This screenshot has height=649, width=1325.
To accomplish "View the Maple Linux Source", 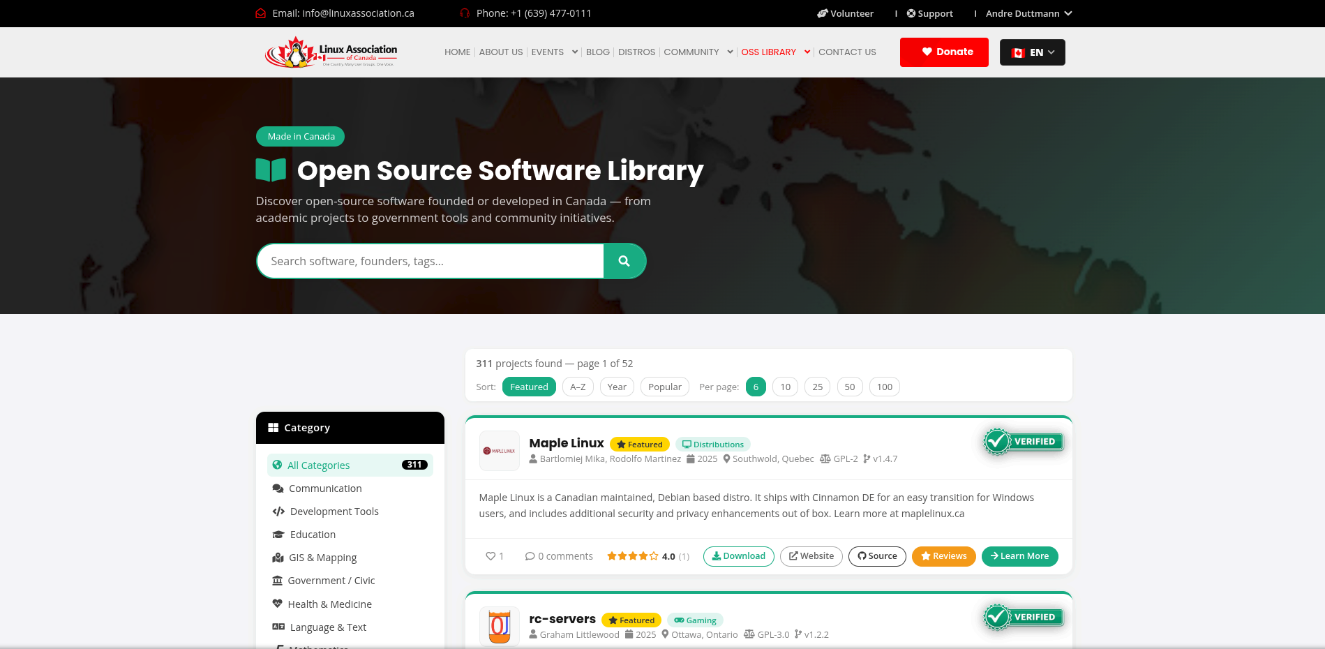I will (877, 556).
